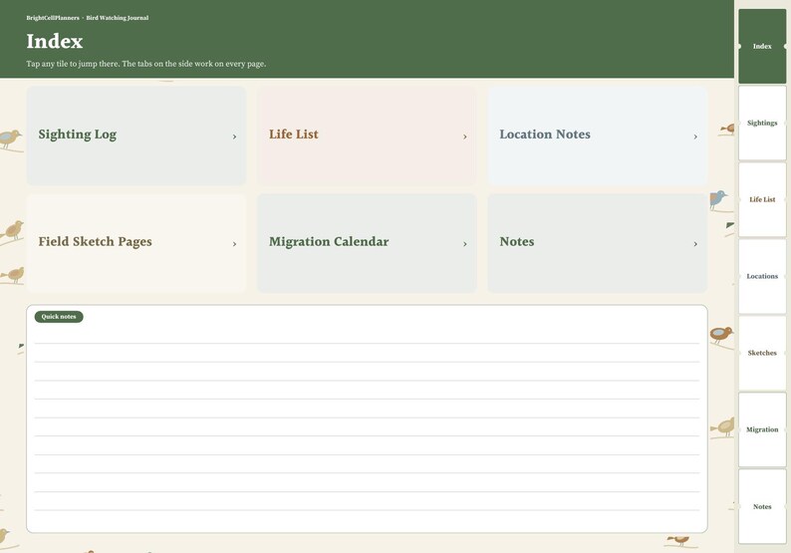
Task: Open the Sighting Log tile
Action: [136, 136]
